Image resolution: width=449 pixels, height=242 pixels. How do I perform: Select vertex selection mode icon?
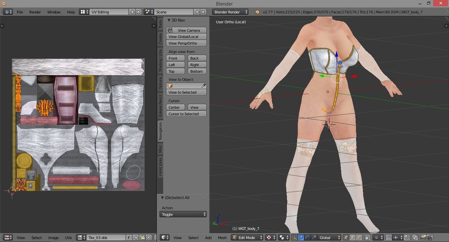pos(346,238)
